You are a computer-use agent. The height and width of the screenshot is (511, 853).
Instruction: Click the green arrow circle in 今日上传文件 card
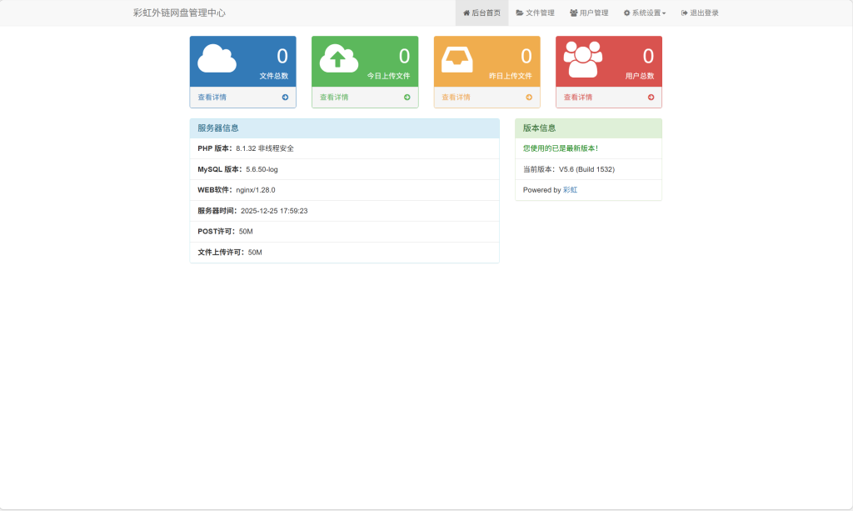click(407, 98)
